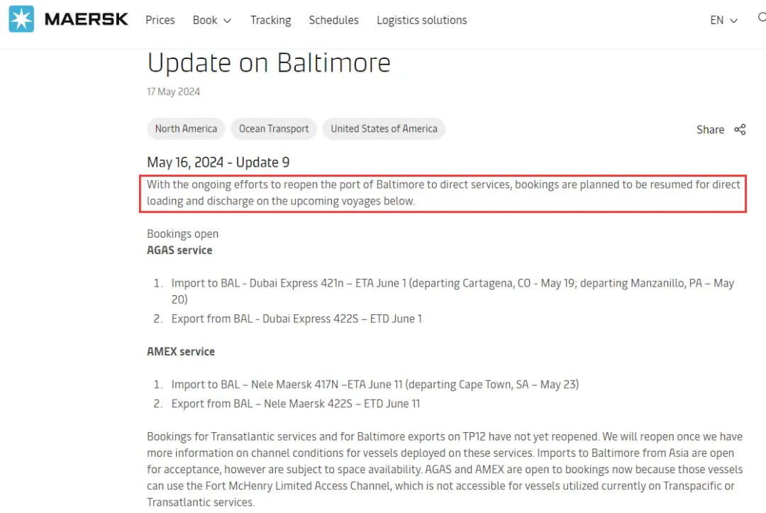Image resolution: width=766 pixels, height=513 pixels.
Task: Select the North America tag
Action: (x=186, y=129)
